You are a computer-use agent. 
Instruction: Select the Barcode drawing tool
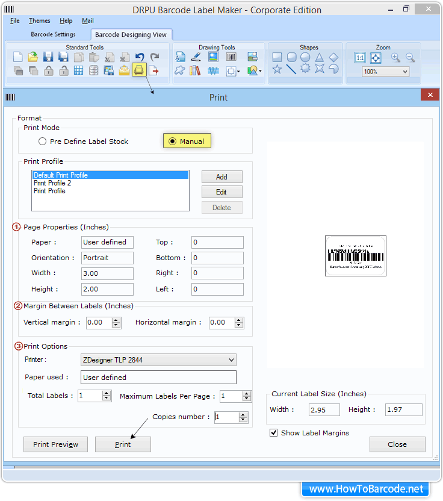(231, 57)
